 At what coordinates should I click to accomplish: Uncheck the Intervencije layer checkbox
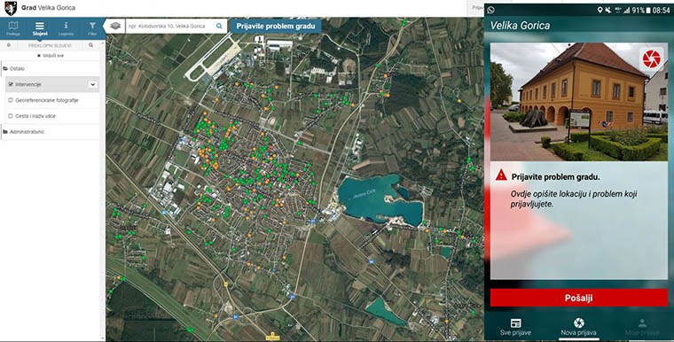11,85
